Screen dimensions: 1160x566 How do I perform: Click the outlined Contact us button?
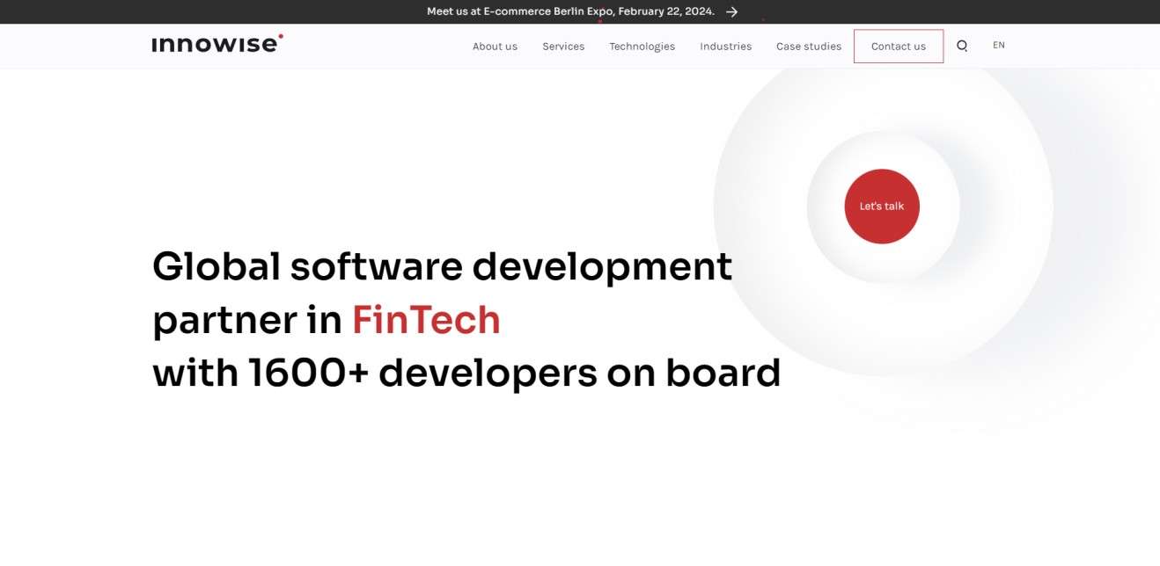click(x=898, y=47)
